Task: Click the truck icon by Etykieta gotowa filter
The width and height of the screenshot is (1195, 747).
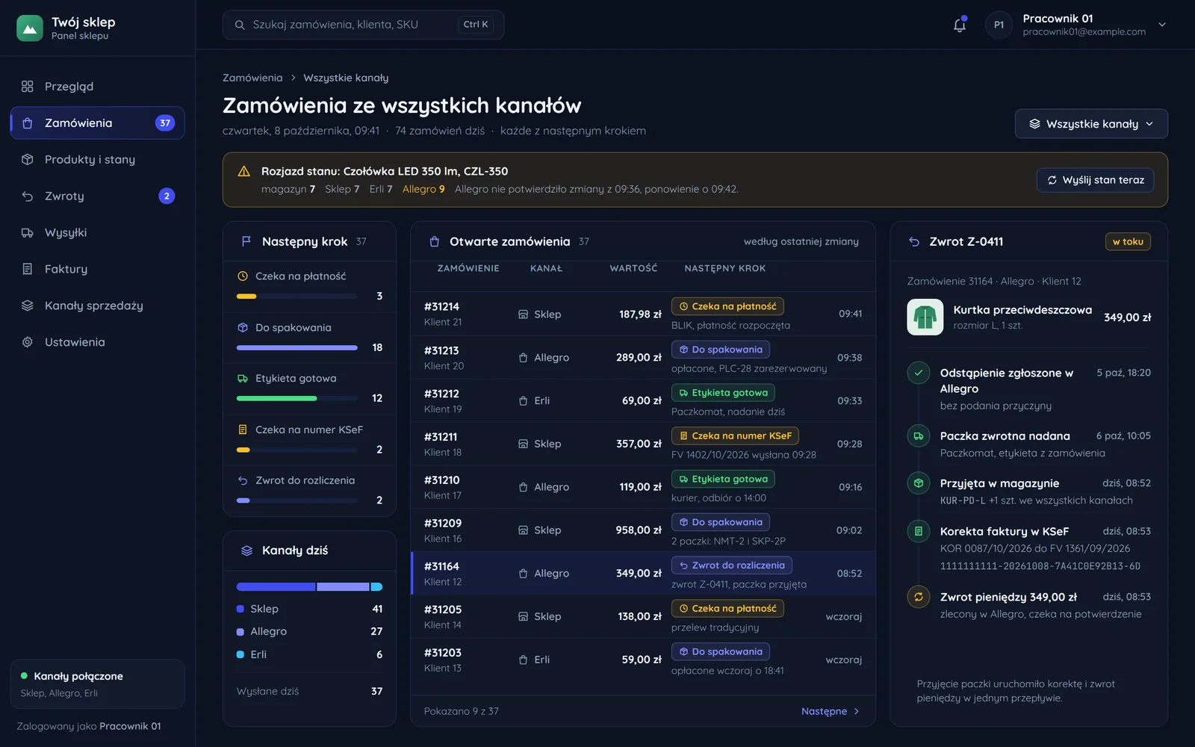Action: click(x=243, y=379)
